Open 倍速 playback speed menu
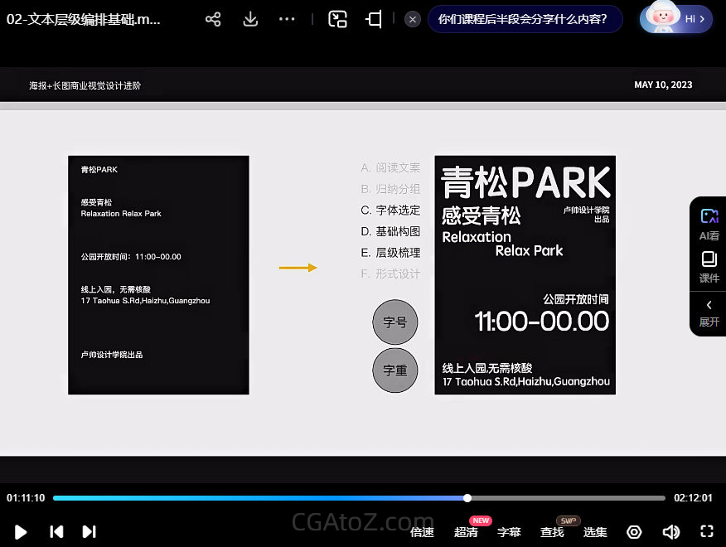This screenshot has width=726, height=547. click(422, 532)
